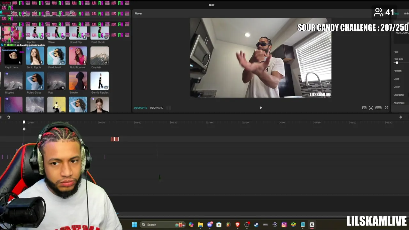409x230 pixels.
Task: Click the project title 1209 at the top
Action: [x=212, y=5]
